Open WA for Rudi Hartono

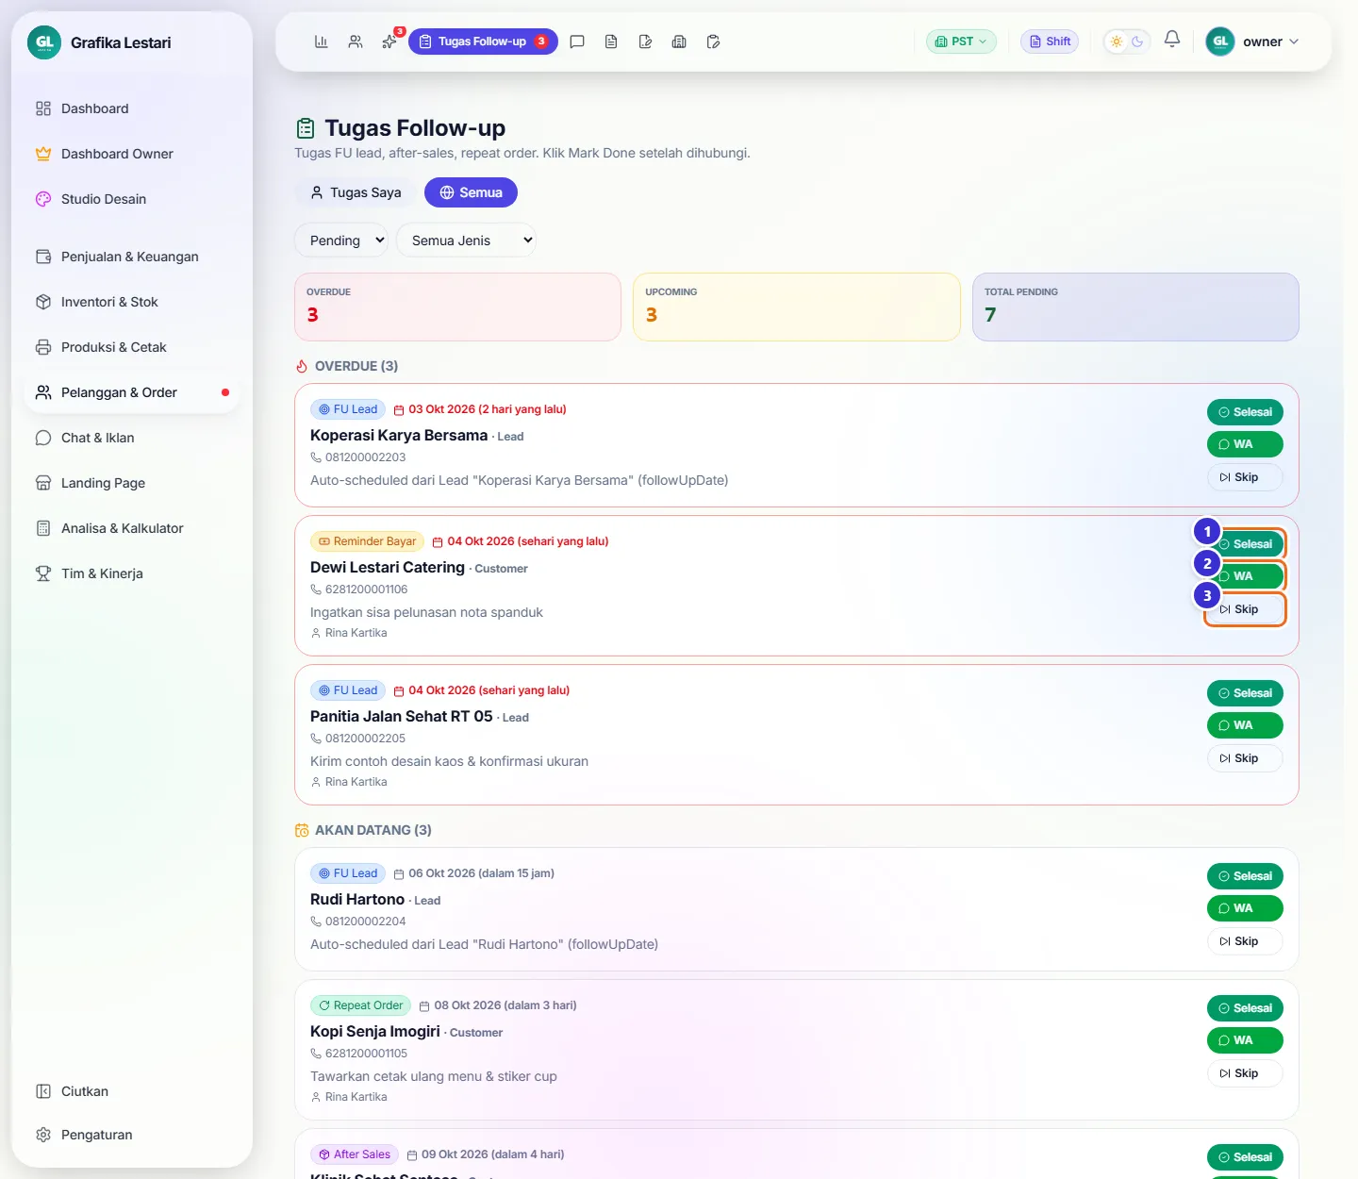[x=1245, y=908]
